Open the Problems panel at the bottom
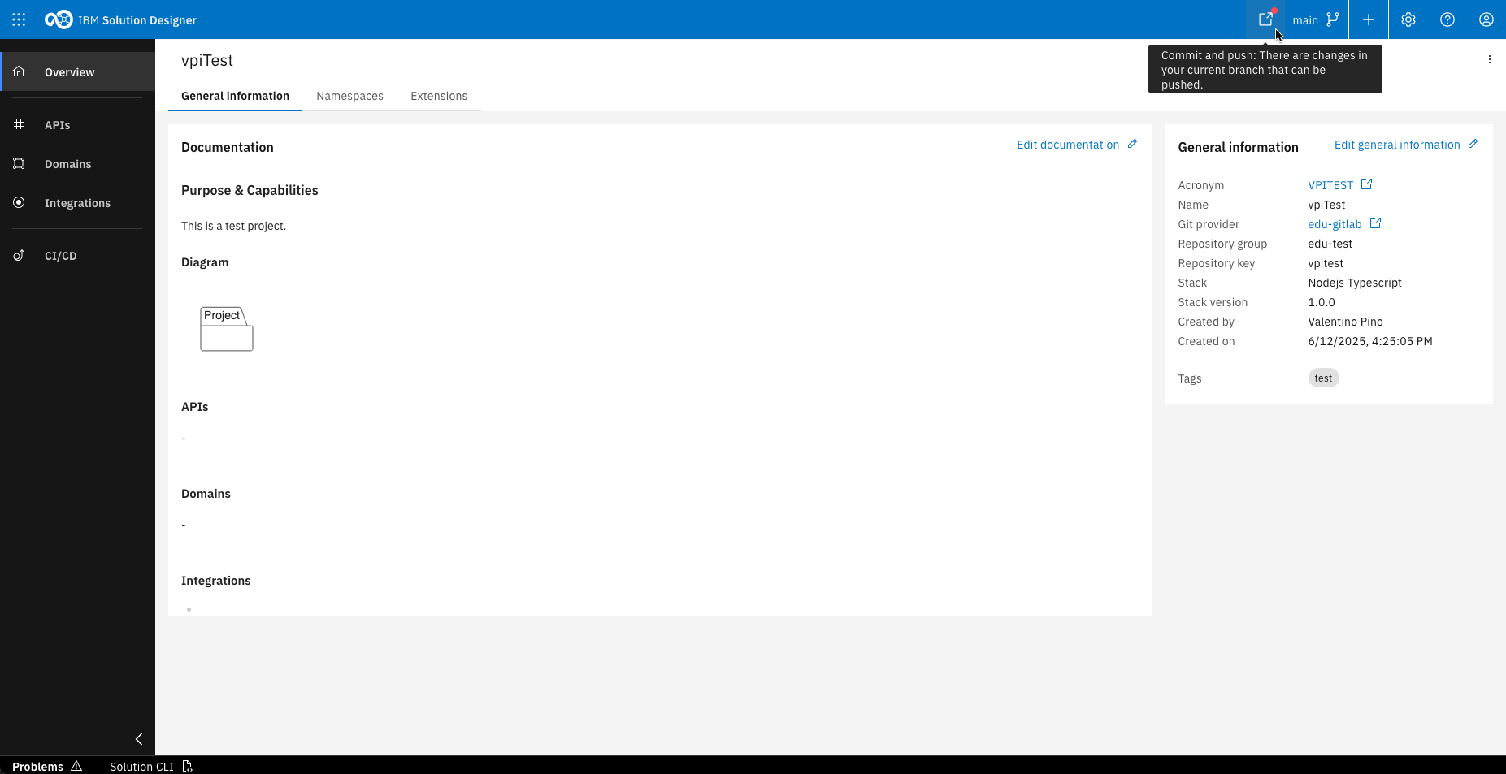The image size is (1506, 774). [38, 766]
